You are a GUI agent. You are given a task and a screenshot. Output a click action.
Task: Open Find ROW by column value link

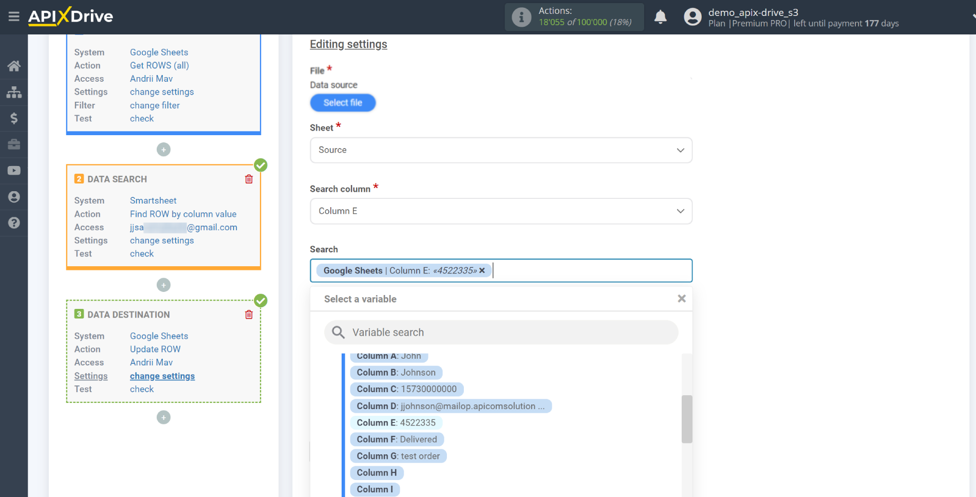pyautogui.click(x=183, y=214)
